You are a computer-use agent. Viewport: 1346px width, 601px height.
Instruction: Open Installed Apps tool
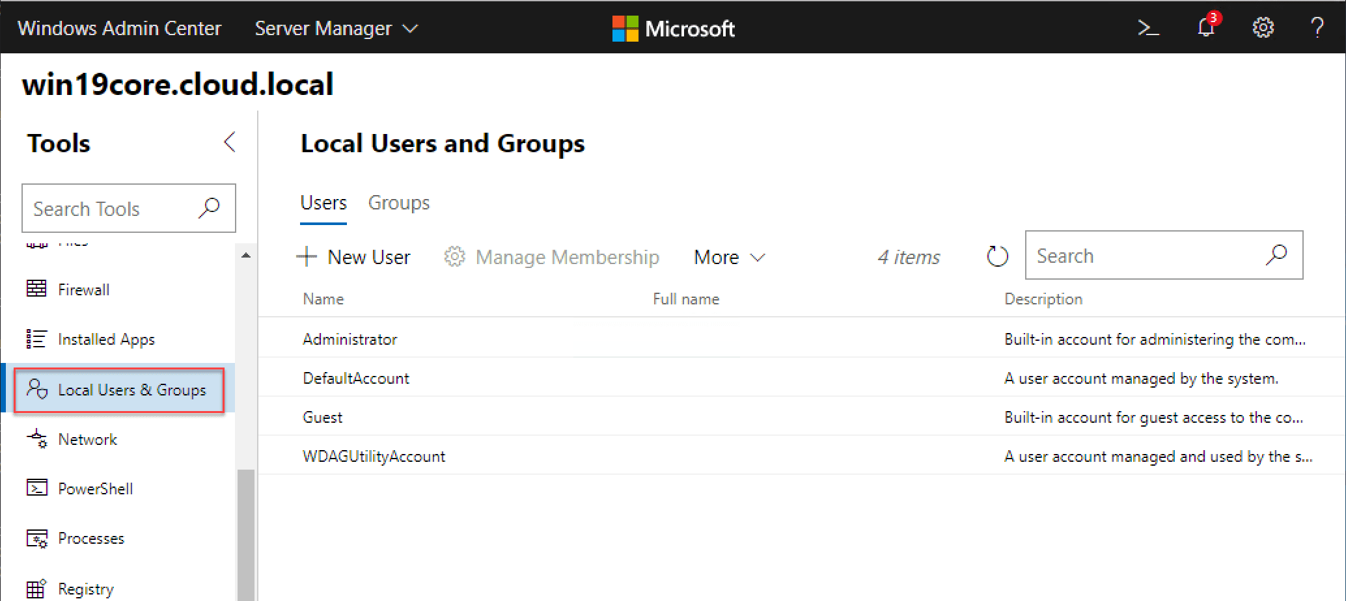(x=106, y=340)
